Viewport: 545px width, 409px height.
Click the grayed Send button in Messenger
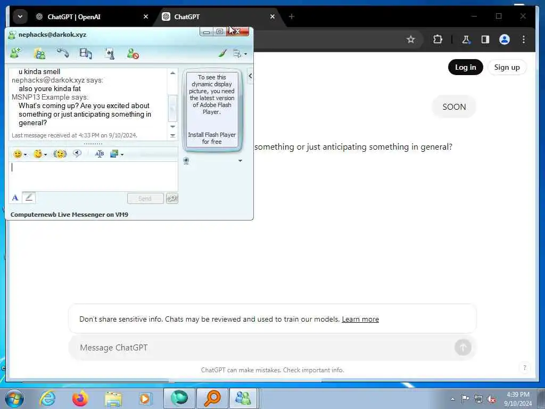(145, 198)
